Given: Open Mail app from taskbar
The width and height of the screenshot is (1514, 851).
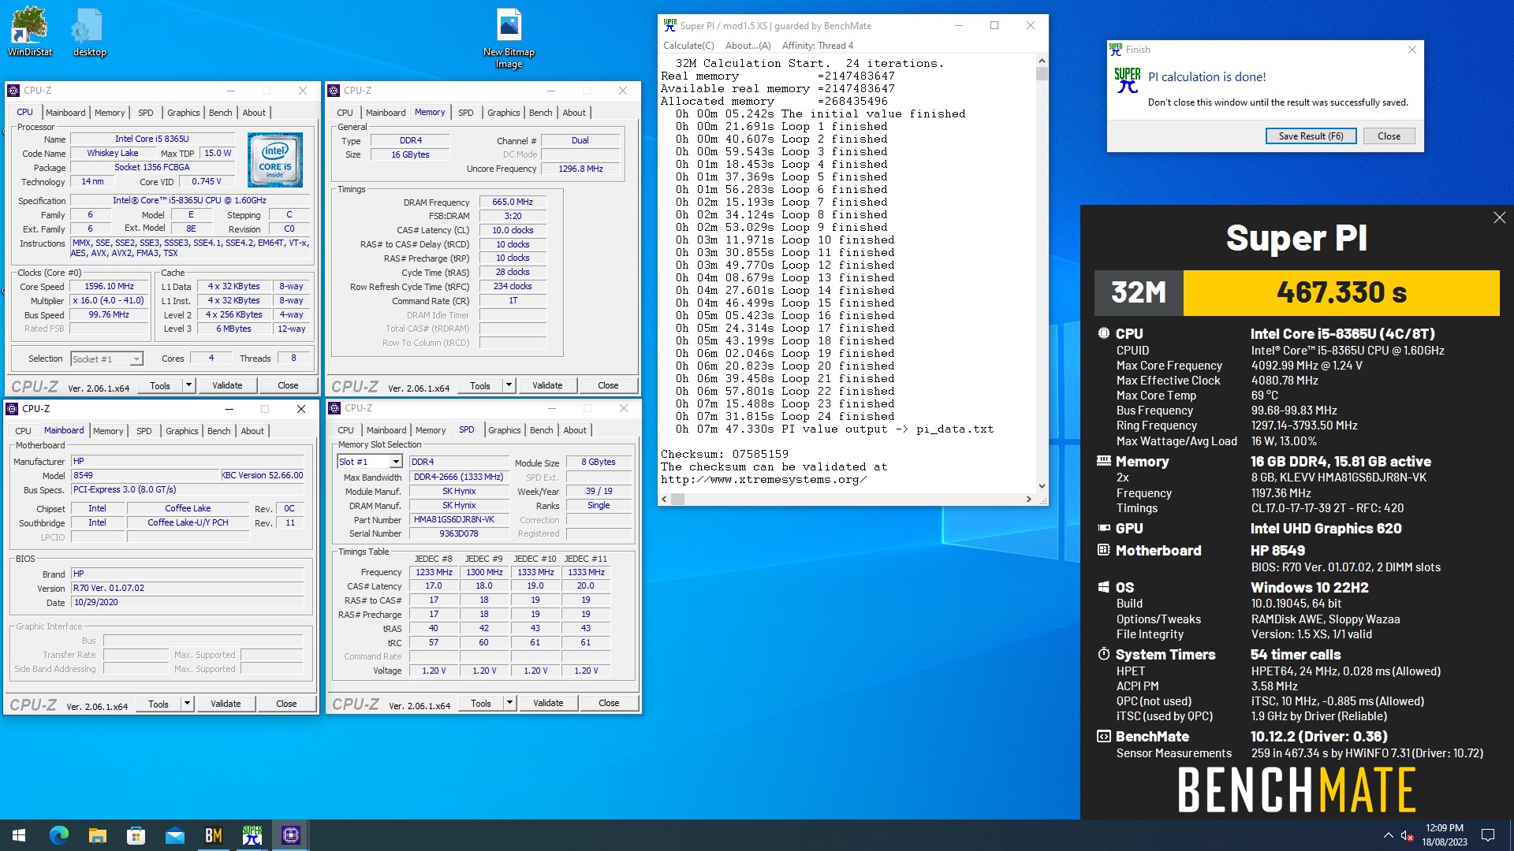Looking at the screenshot, I should (175, 835).
